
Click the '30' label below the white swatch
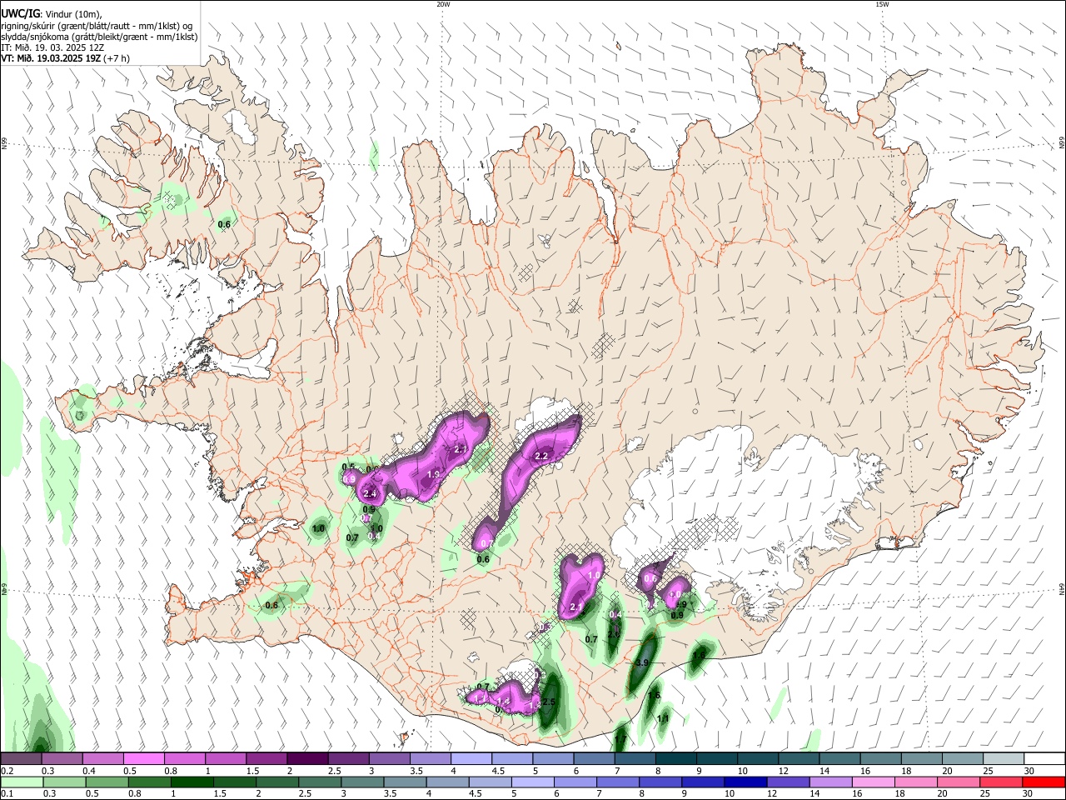click(x=1029, y=771)
